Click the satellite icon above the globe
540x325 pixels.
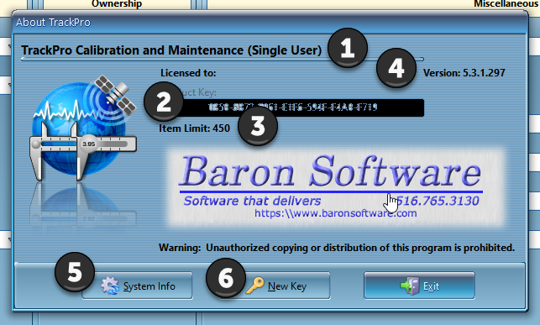(x=115, y=95)
